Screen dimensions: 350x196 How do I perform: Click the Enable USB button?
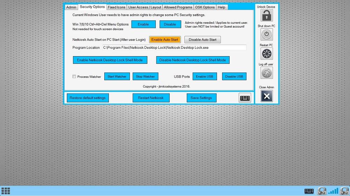pyautogui.click(x=205, y=76)
